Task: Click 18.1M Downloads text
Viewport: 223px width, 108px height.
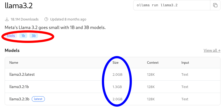Action: pyautogui.click(x=25, y=19)
